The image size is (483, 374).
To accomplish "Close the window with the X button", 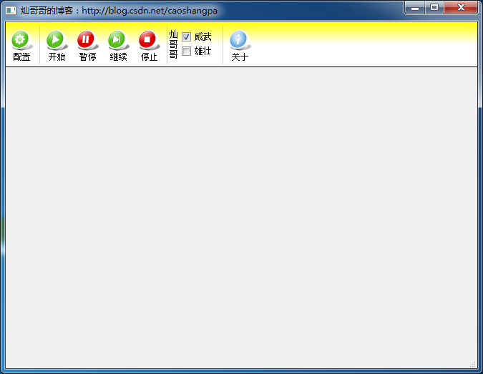I will click(x=461, y=8).
